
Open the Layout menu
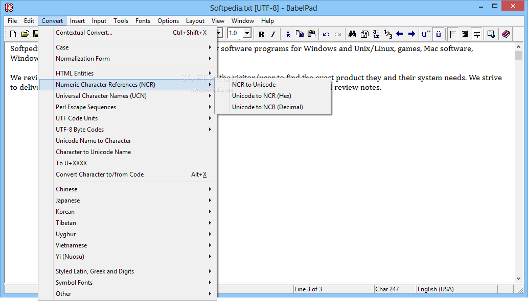coord(195,21)
